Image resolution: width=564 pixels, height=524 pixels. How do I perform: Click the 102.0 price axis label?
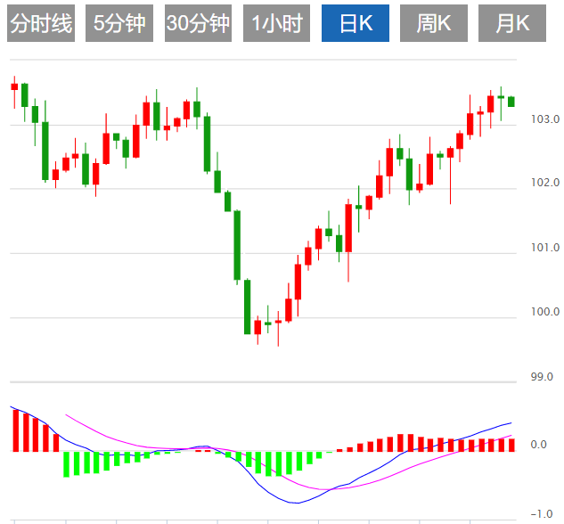(544, 184)
